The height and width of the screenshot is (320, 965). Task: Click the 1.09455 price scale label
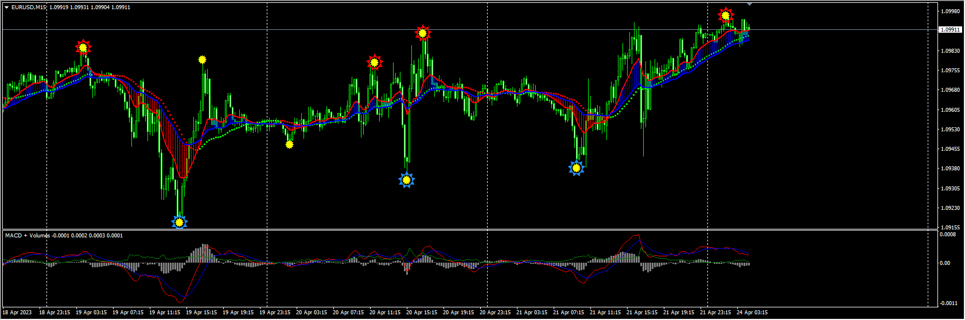[x=951, y=149]
